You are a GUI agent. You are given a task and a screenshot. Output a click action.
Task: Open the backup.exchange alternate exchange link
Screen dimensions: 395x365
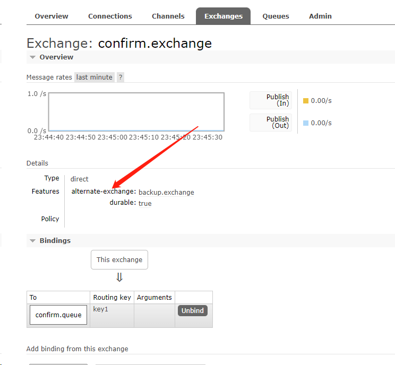point(166,193)
